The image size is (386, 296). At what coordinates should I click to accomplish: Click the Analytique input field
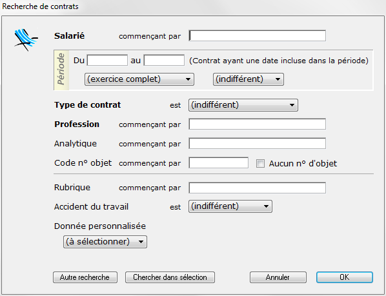(258, 144)
